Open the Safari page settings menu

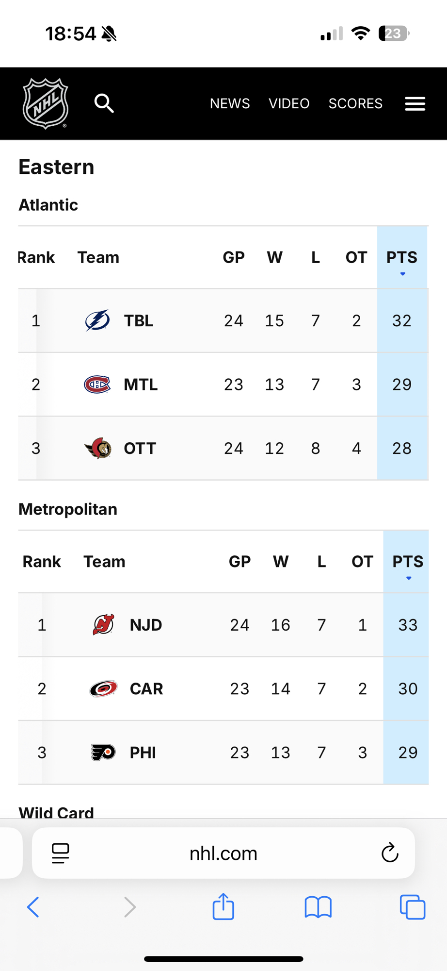point(61,853)
